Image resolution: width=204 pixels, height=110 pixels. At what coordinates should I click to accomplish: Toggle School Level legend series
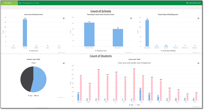pyautogui.click(x=33, y=50)
